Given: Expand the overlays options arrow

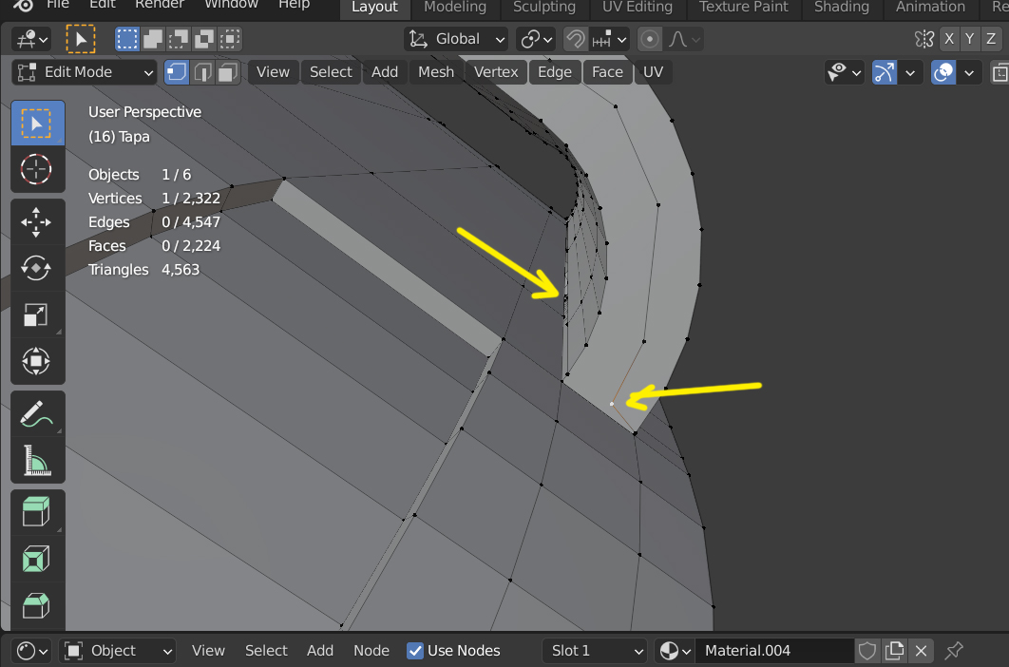Looking at the screenshot, I should click(x=969, y=72).
